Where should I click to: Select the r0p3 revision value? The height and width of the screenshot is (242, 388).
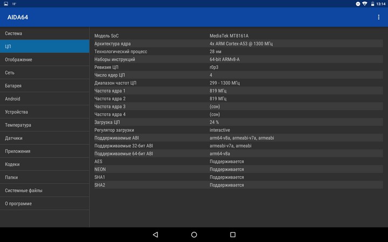click(x=214, y=67)
